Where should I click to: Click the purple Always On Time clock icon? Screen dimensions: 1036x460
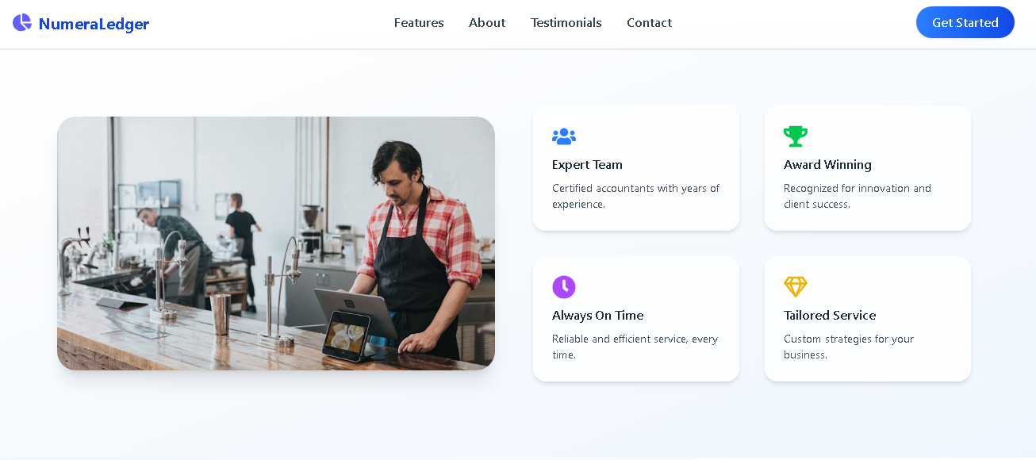(x=564, y=287)
